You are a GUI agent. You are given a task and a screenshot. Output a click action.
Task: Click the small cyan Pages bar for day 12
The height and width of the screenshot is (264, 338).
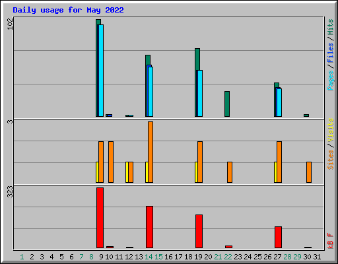pos(131,115)
